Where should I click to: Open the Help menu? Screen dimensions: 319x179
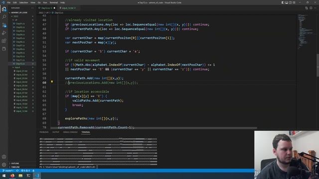point(62,2)
